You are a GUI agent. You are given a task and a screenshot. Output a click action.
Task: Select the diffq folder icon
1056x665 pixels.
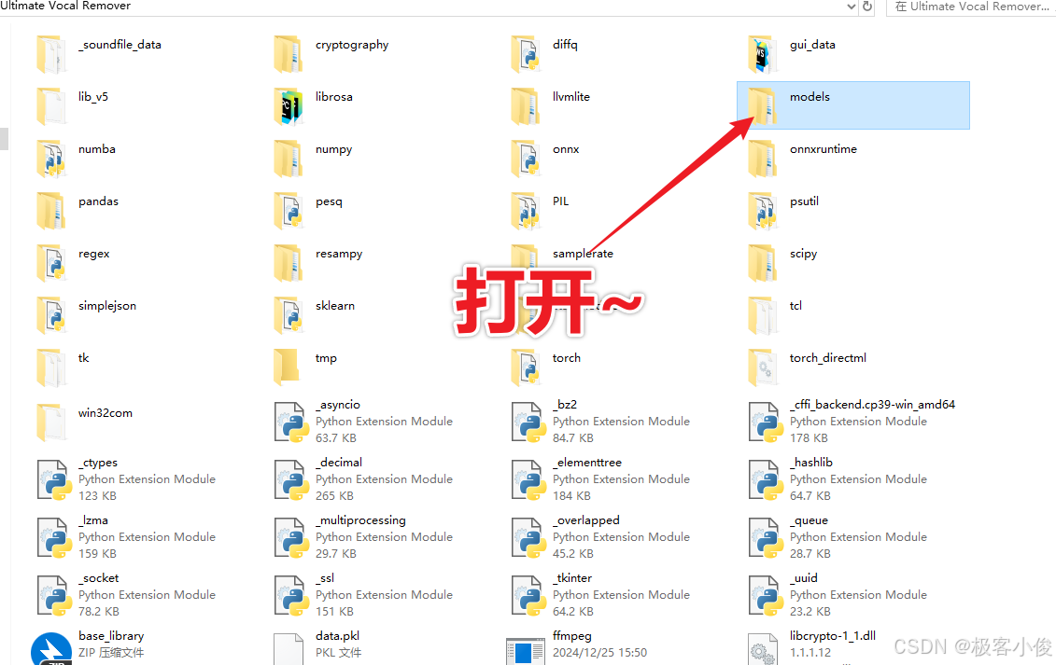pyautogui.click(x=526, y=54)
